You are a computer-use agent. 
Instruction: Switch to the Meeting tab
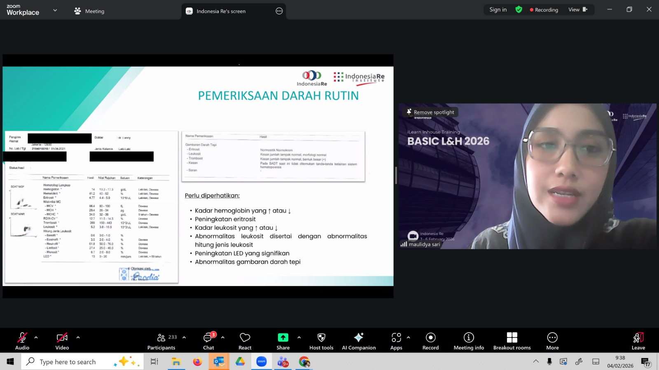tap(89, 11)
